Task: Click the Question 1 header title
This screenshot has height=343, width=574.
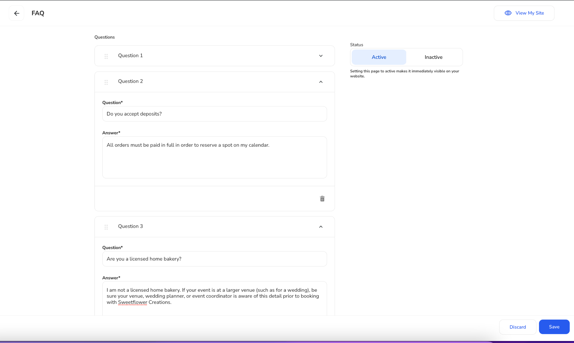Action: click(130, 56)
